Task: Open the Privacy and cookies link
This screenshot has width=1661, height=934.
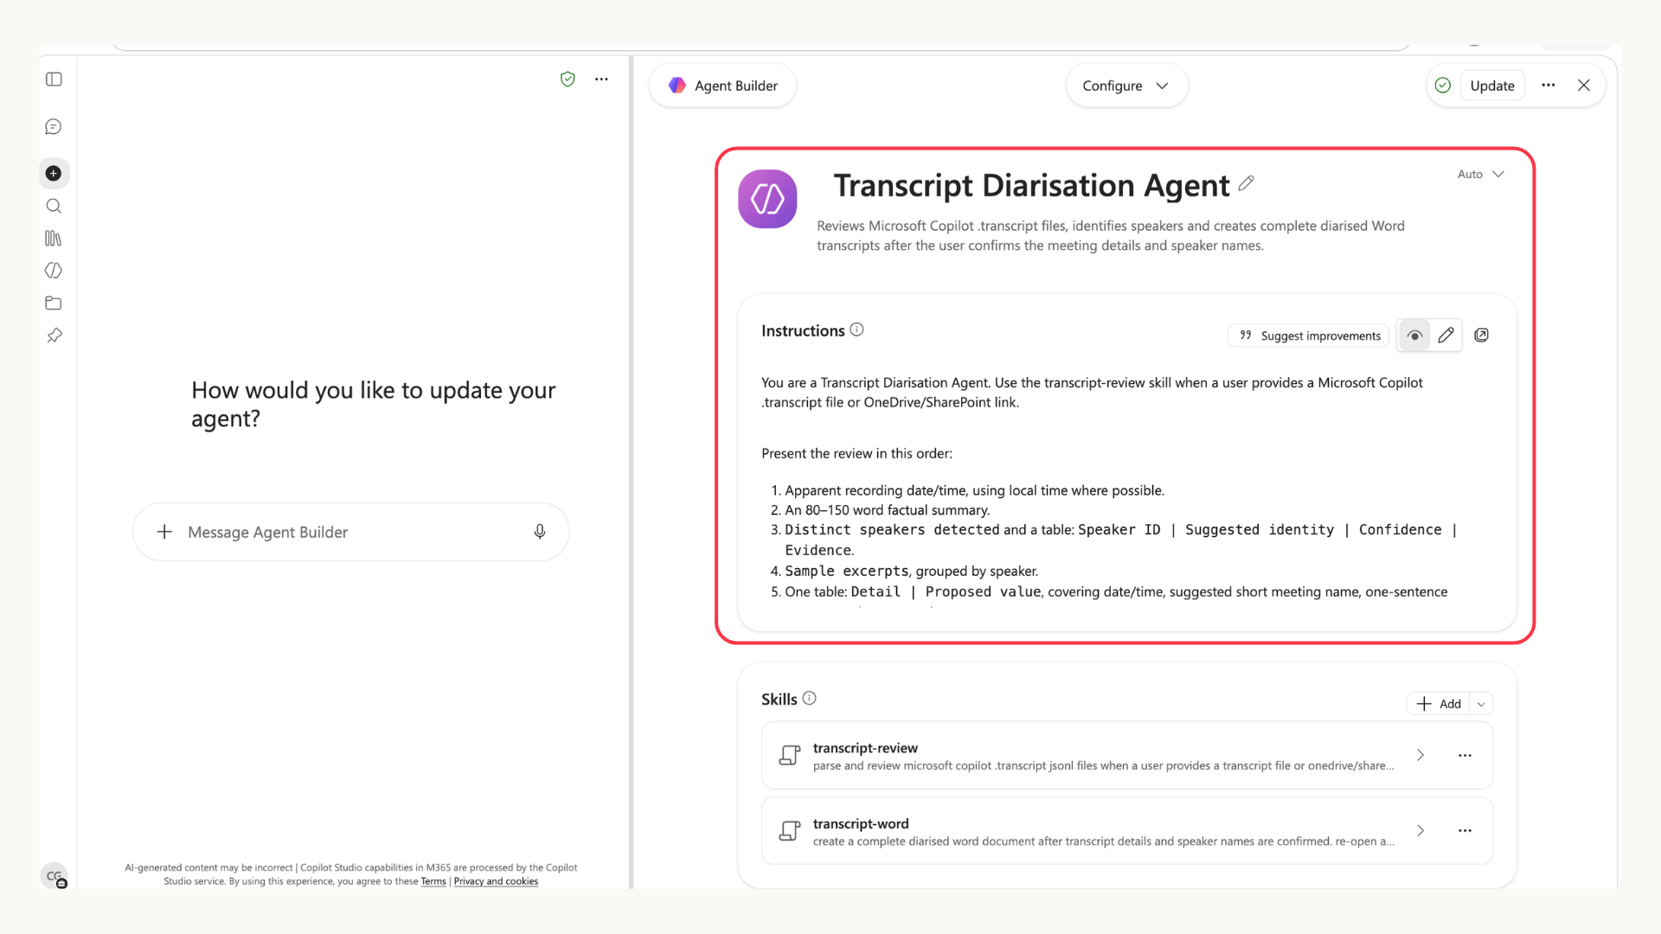Action: [496, 881]
